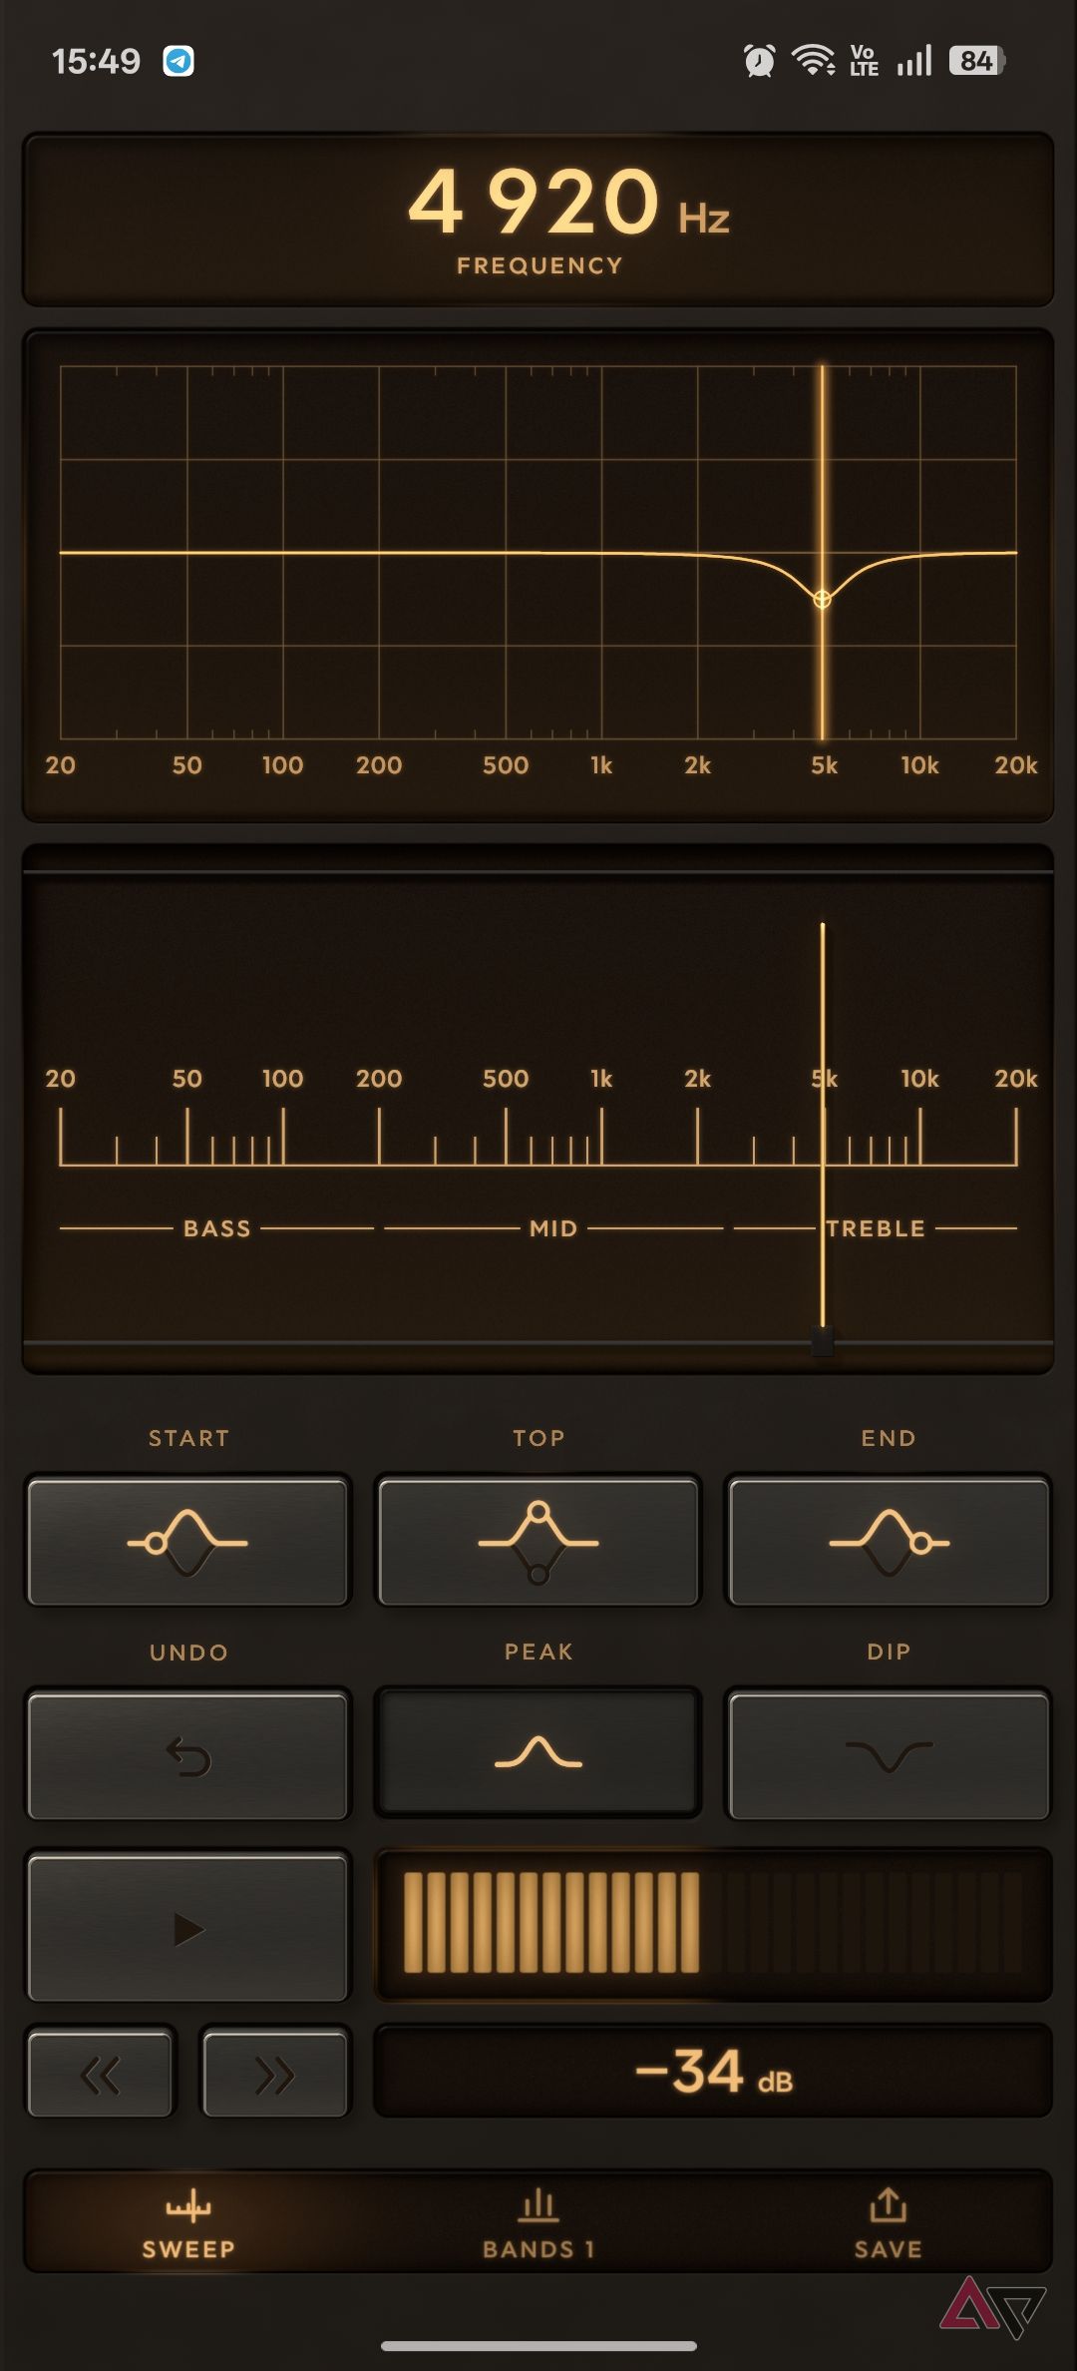Screen dimensions: 1077x2371
Task: Tap 10k on the EQ graph axis
Action: tap(919, 765)
